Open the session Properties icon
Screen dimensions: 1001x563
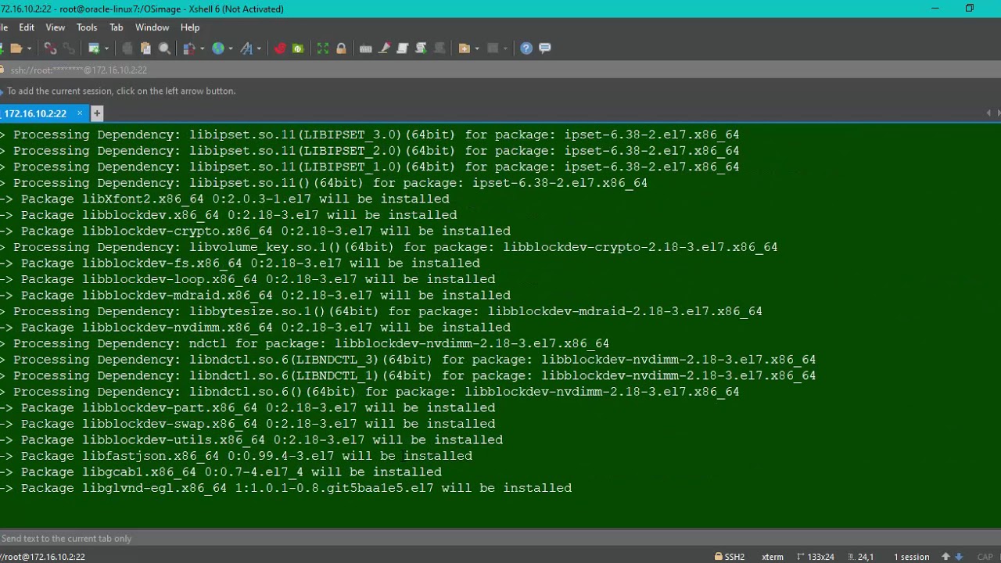[94, 48]
